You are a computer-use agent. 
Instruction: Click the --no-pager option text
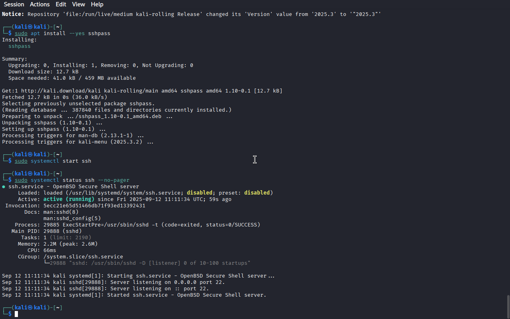pos(114,180)
